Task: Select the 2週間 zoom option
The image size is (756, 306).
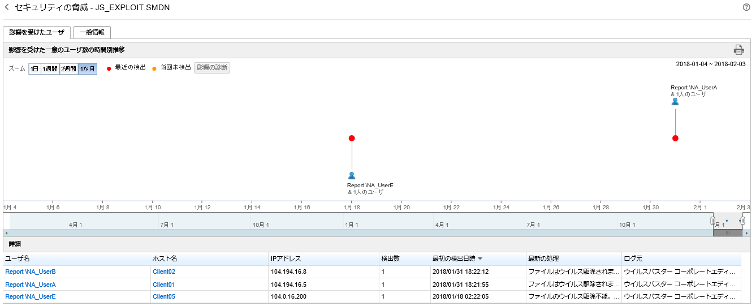Action: pos(68,68)
